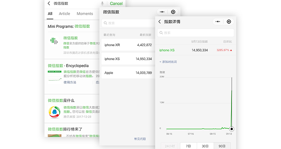Add a comparison word with 添加对比词
This screenshot has height=149, width=281.
tap(168, 62)
